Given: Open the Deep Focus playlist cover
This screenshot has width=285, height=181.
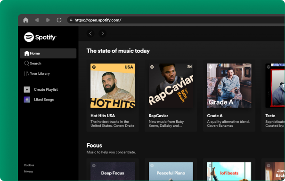Looking at the screenshot, I should pyautogui.click(x=113, y=172).
